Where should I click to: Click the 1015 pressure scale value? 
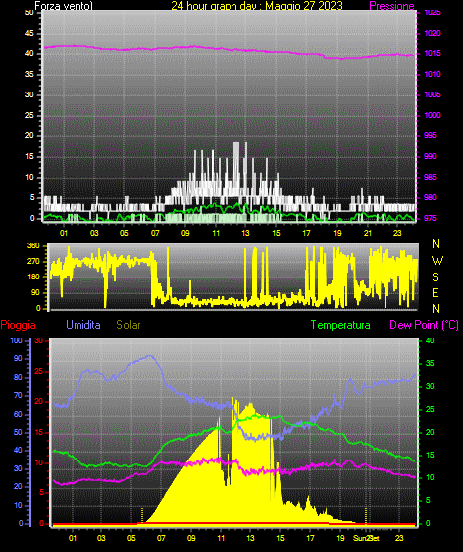[x=432, y=53]
